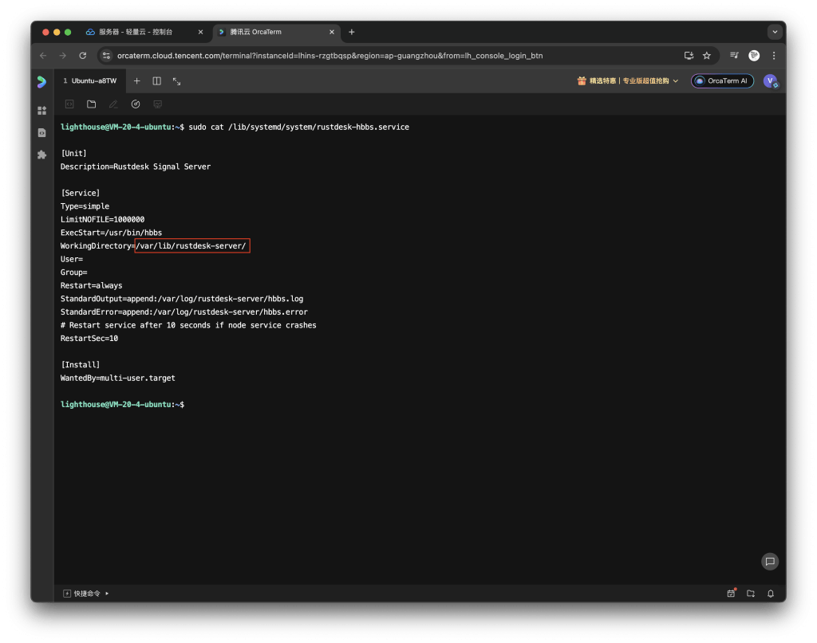Bookmark this page with the star icon
This screenshot has height=643, width=817.
click(707, 56)
